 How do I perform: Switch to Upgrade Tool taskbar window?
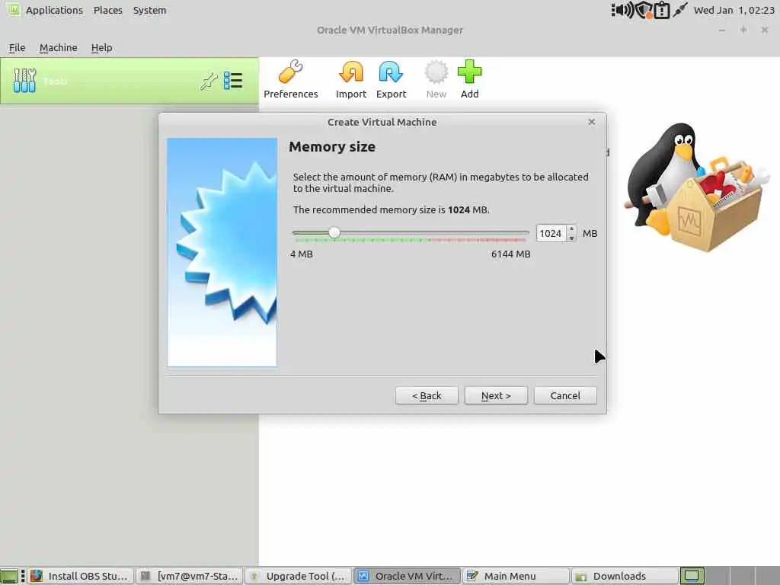[299, 576]
